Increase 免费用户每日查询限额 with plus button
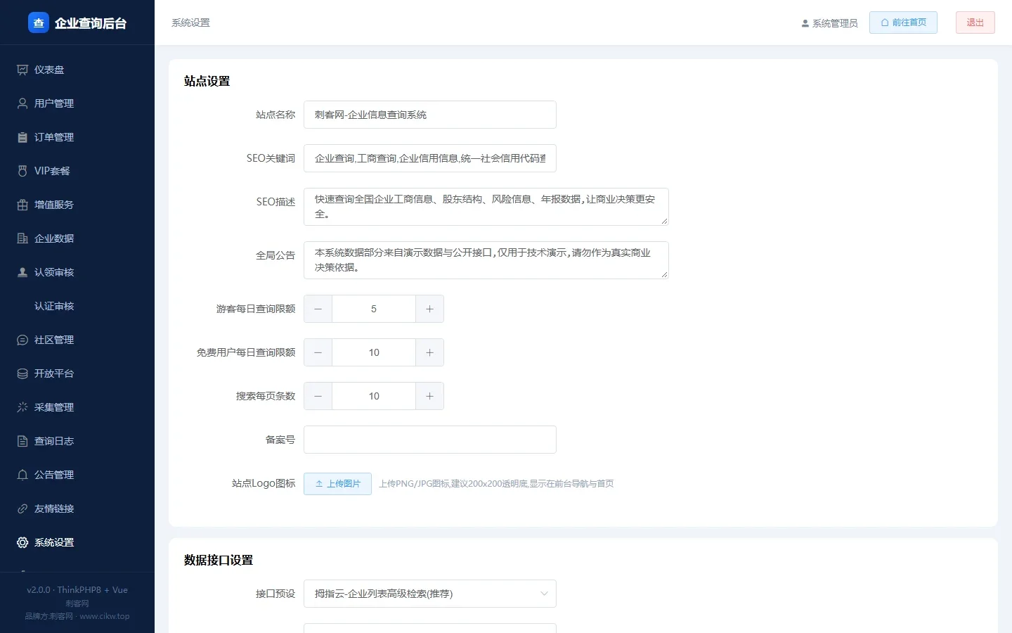The height and width of the screenshot is (633, 1012). click(429, 352)
